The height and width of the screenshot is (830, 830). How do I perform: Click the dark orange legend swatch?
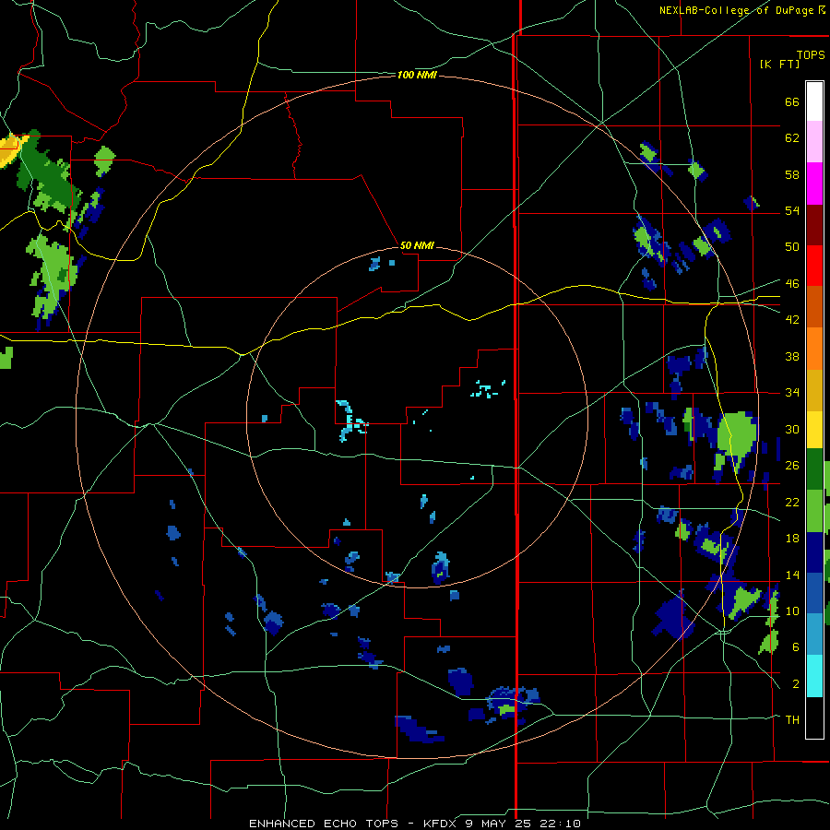pos(814,307)
